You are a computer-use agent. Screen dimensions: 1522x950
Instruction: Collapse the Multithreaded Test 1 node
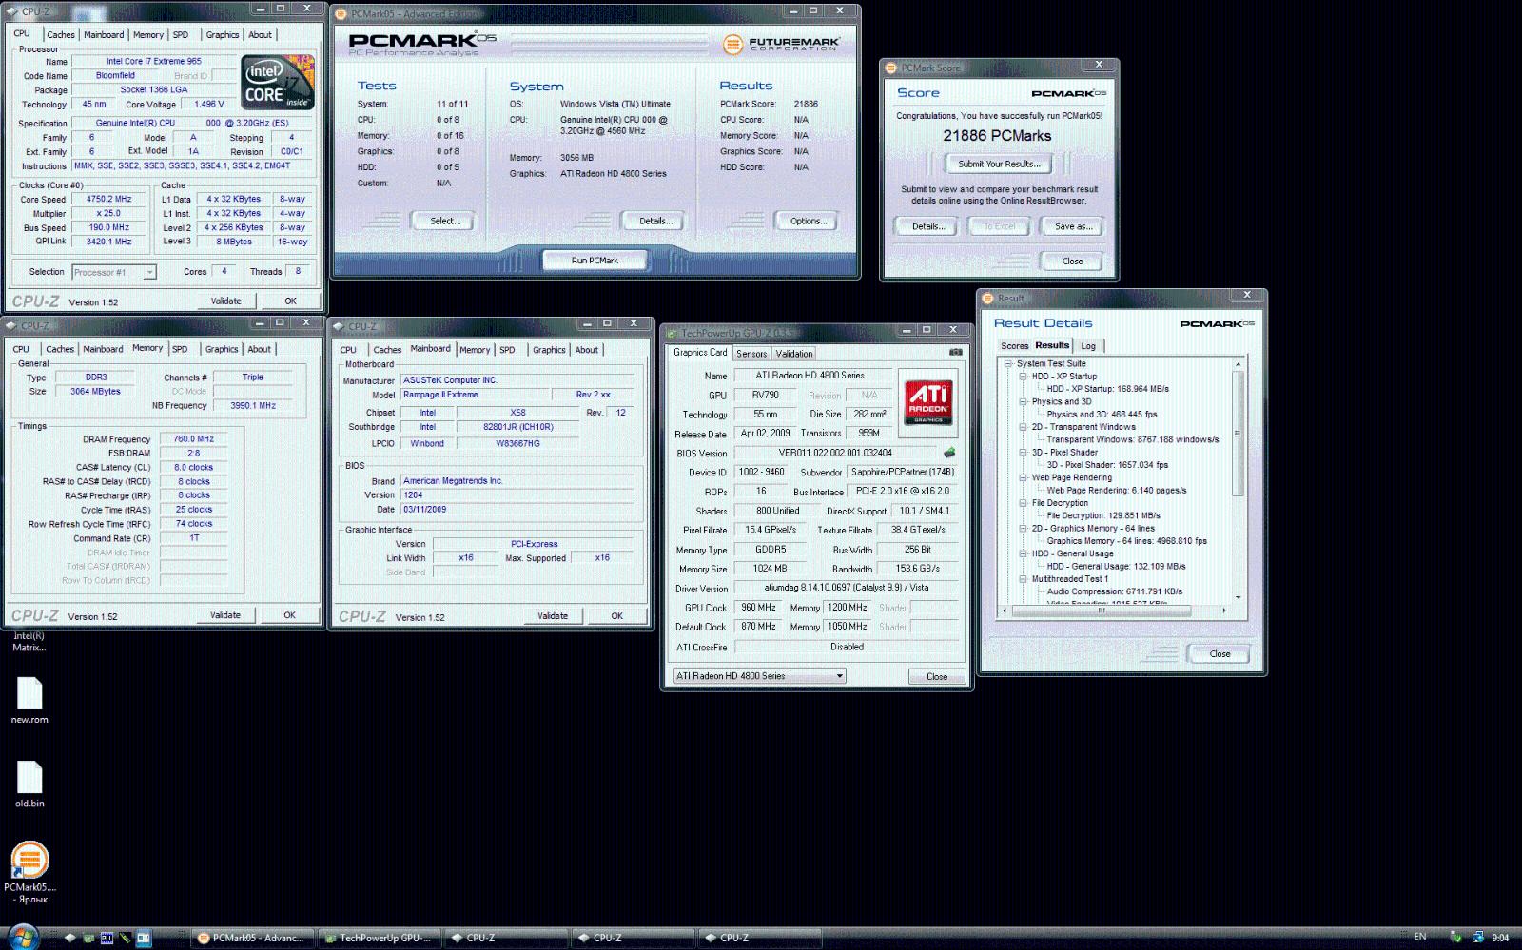coord(1024,578)
